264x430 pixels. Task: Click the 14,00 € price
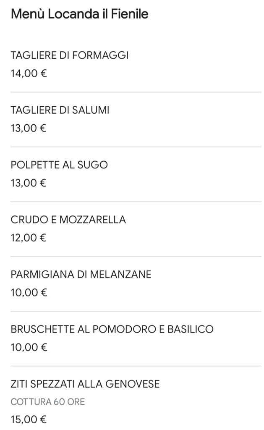(x=29, y=73)
